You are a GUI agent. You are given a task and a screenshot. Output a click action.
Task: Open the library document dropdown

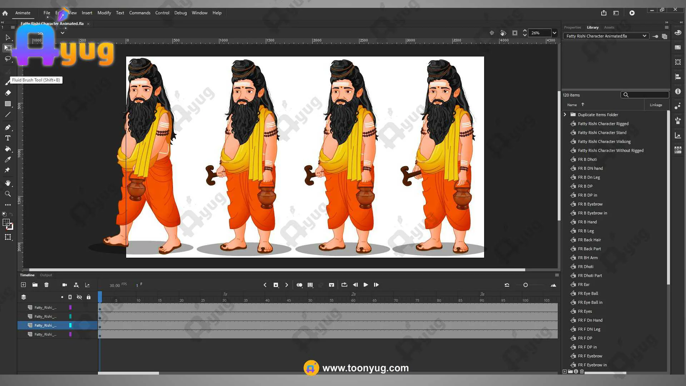[x=644, y=36]
